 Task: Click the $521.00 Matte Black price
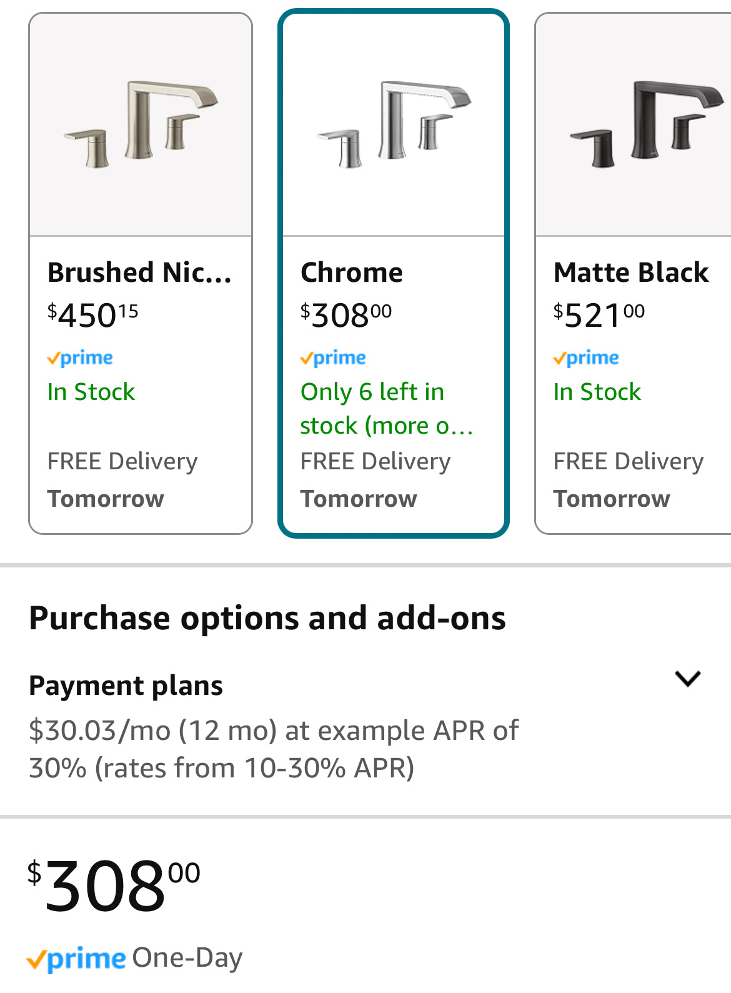[599, 314]
